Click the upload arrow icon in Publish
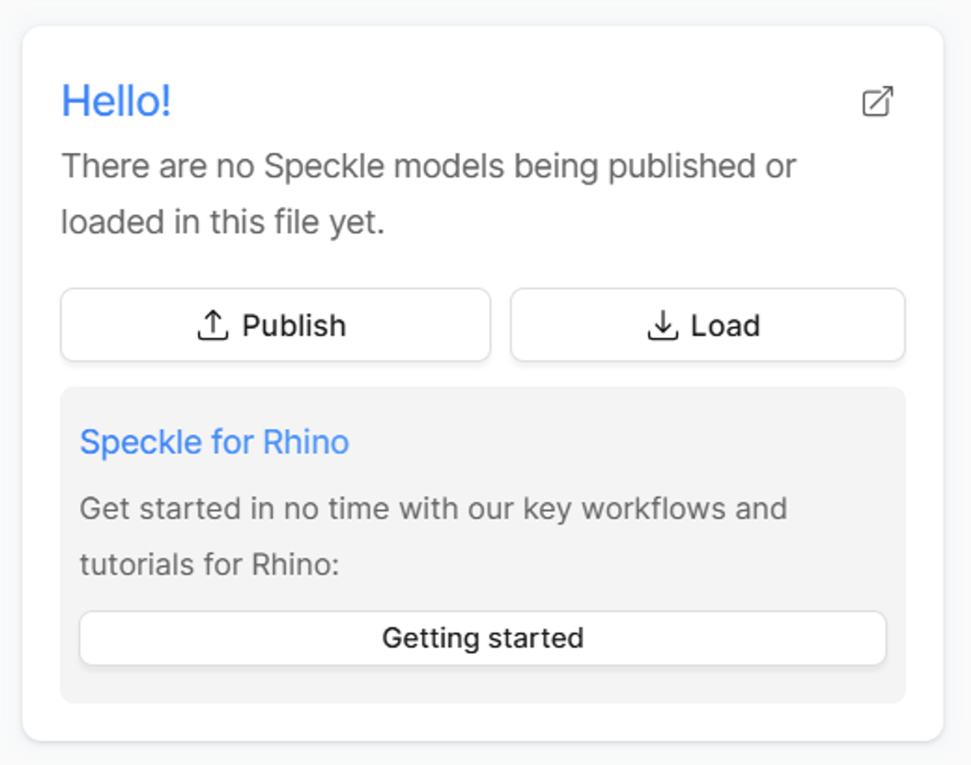Screen dimensions: 971x765 click(213, 325)
